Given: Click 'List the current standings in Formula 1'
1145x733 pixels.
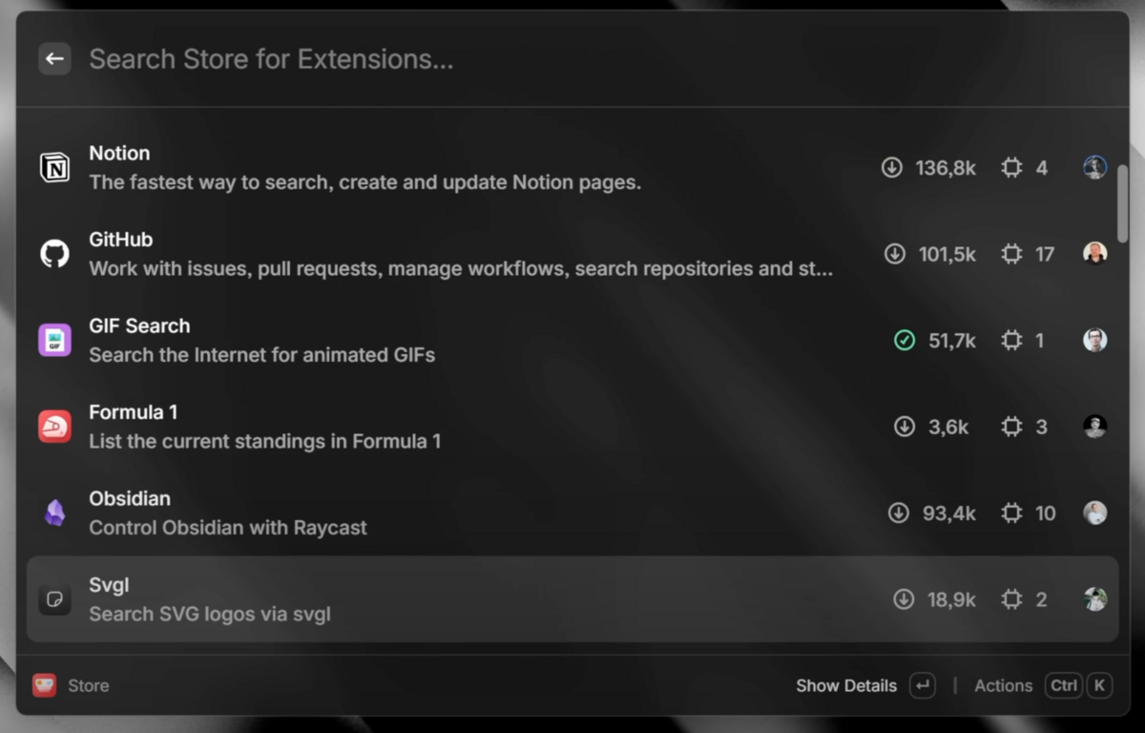Looking at the screenshot, I should coord(265,441).
